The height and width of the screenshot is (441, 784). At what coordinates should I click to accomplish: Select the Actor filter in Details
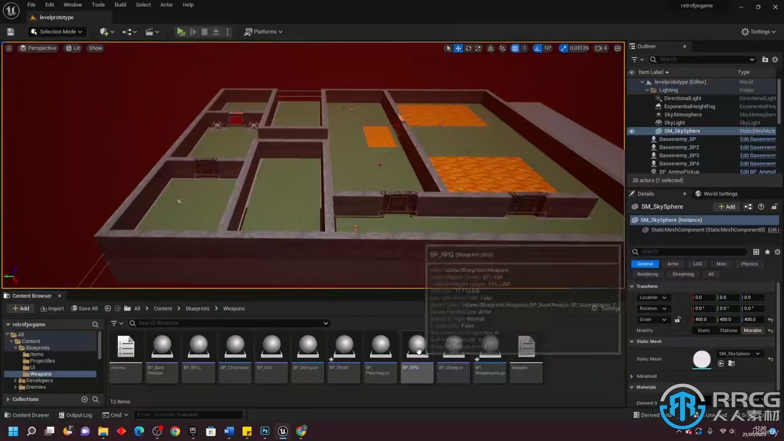click(673, 264)
